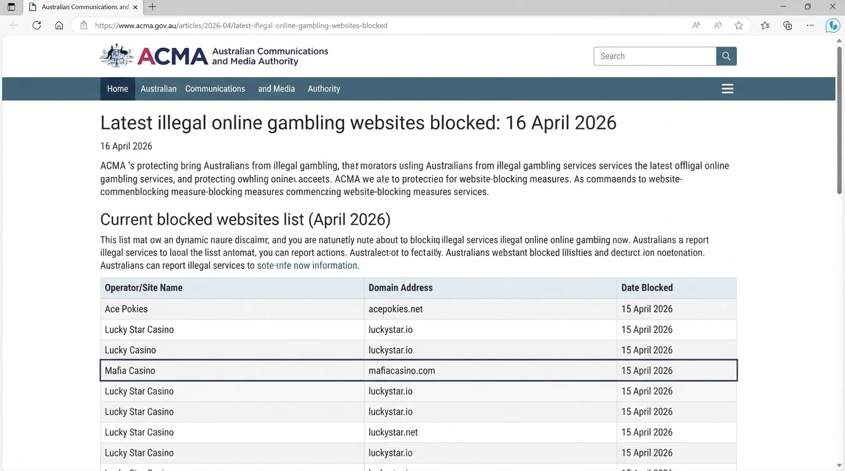Select the Ace Pokies cell
This screenshot has height=471, width=845.
coord(232,309)
